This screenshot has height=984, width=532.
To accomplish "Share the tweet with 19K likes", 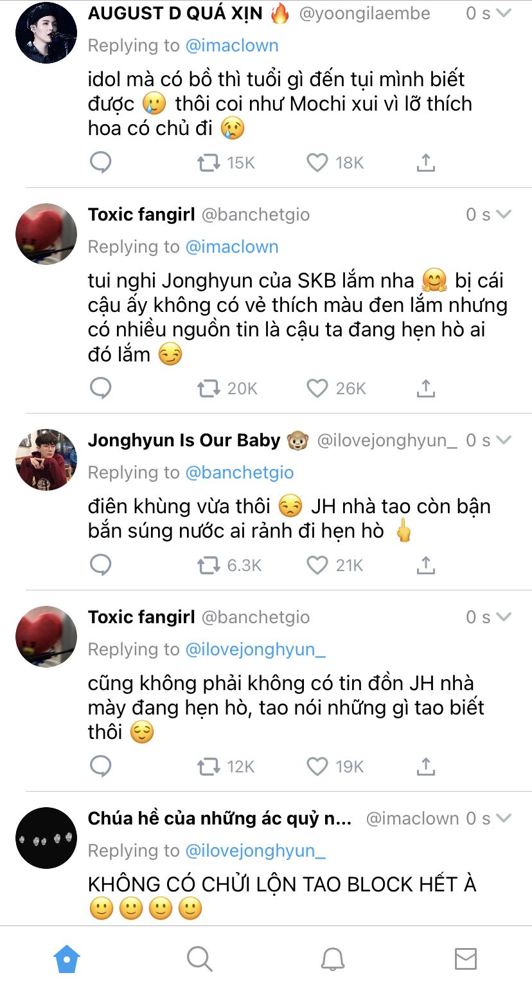I will 425,766.
